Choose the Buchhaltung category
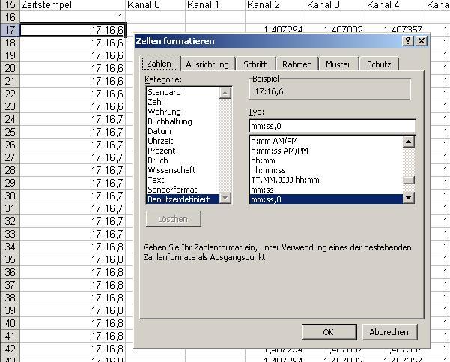The height and width of the screenshot is (362, 450). coord(183,121)
